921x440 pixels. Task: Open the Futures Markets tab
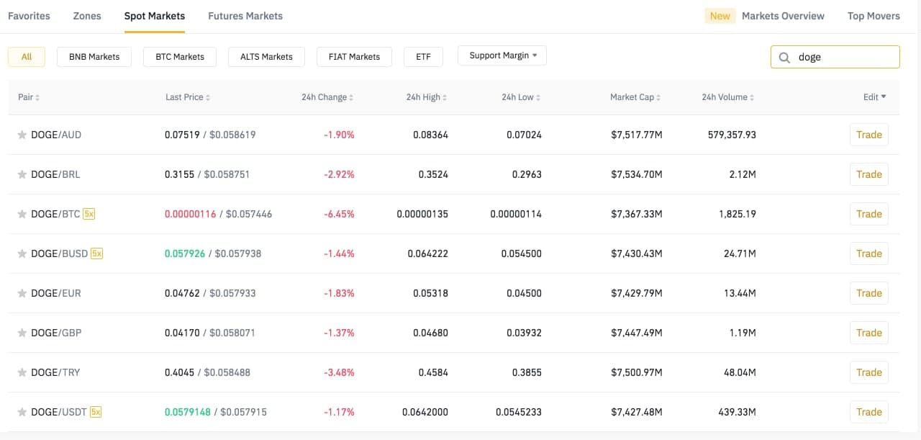[245, 16]
